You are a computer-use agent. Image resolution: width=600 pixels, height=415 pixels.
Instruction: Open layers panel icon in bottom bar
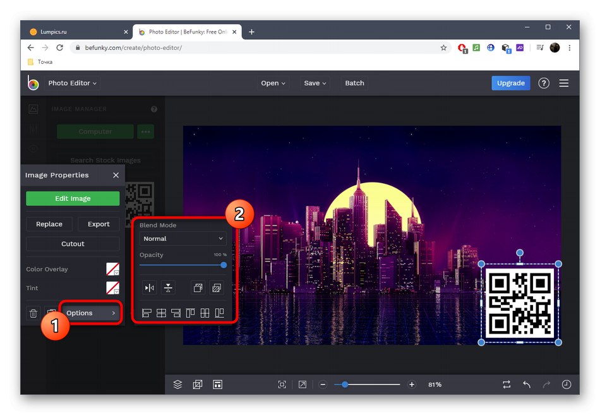tap(178, 384)
